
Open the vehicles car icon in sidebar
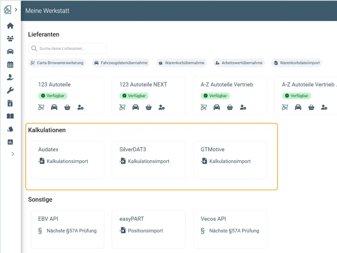coord(10,52)
